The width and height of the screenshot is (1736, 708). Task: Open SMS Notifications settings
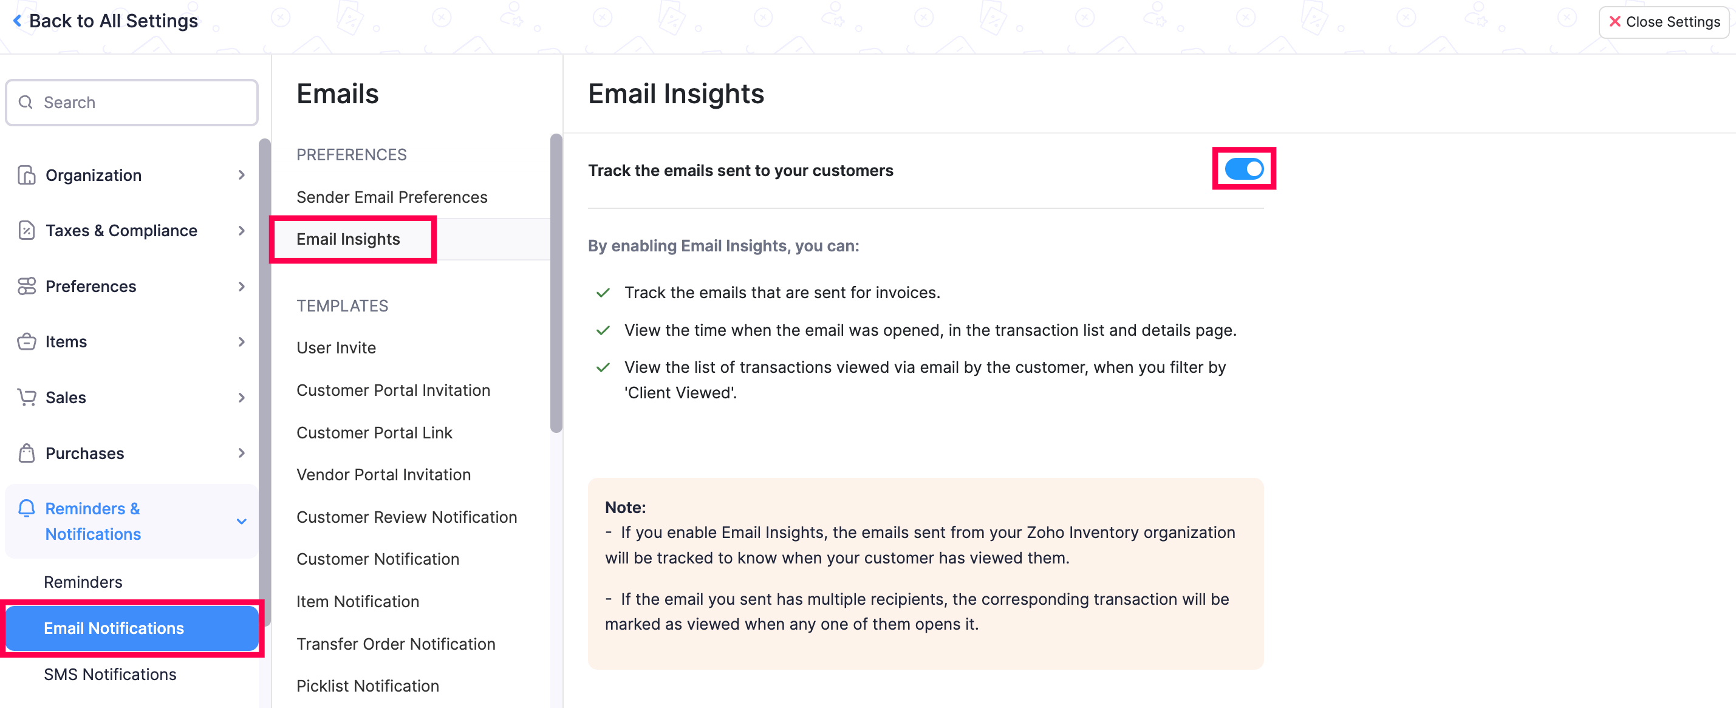pos(110,675)
